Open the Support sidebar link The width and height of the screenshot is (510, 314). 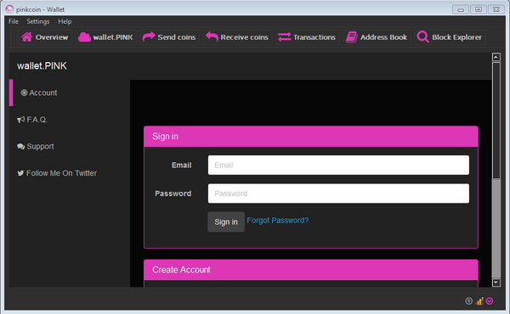tap(40, 147)
